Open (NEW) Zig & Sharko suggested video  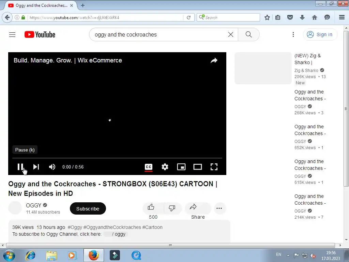pyautogui.click(x=308, y=59)
